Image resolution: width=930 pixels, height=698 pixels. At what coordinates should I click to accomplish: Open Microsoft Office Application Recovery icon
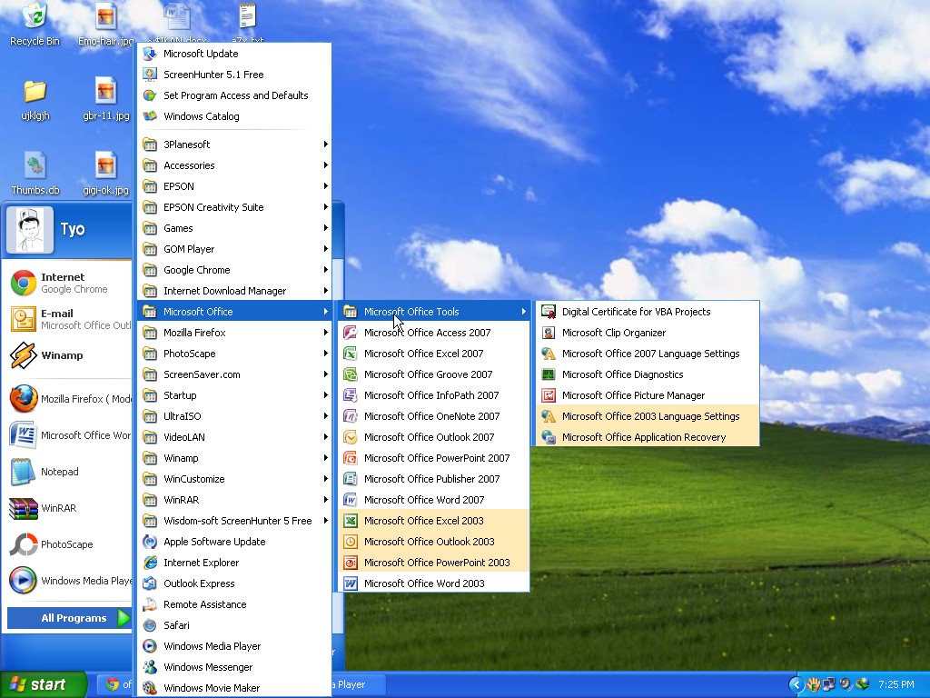(x=549, y=437)
